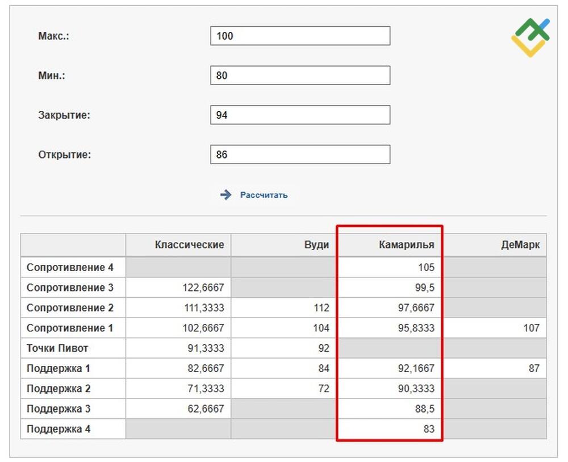
Task: Click the Точки Пивот row label
Action: click(x=57, y=348)
